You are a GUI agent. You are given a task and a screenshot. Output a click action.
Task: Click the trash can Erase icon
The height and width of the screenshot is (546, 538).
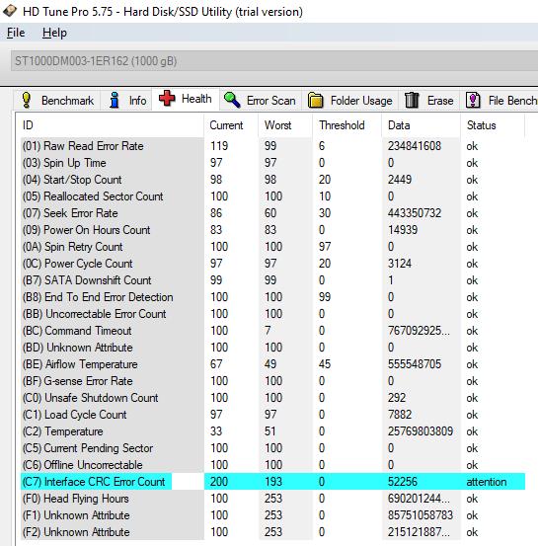click(412, 101)
